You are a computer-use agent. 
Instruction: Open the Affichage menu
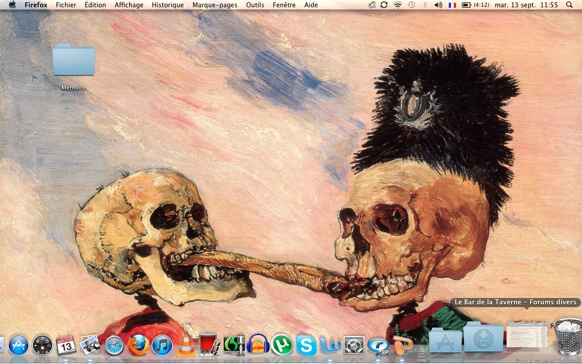point(129,5)
